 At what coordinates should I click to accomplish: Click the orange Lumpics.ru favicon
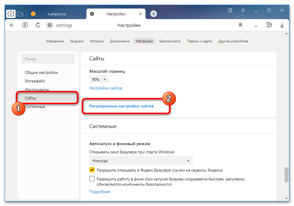33,14
